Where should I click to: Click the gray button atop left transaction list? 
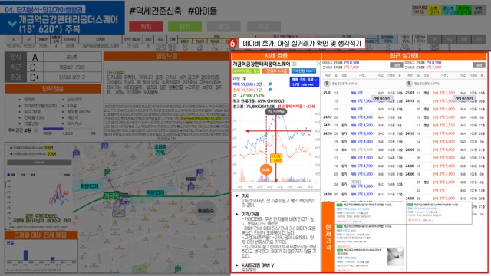[397, 65]
